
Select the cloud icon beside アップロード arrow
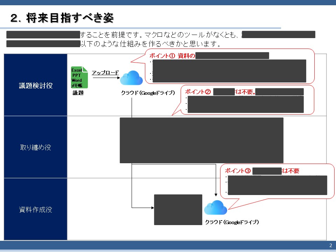click(x=131, y=78)
